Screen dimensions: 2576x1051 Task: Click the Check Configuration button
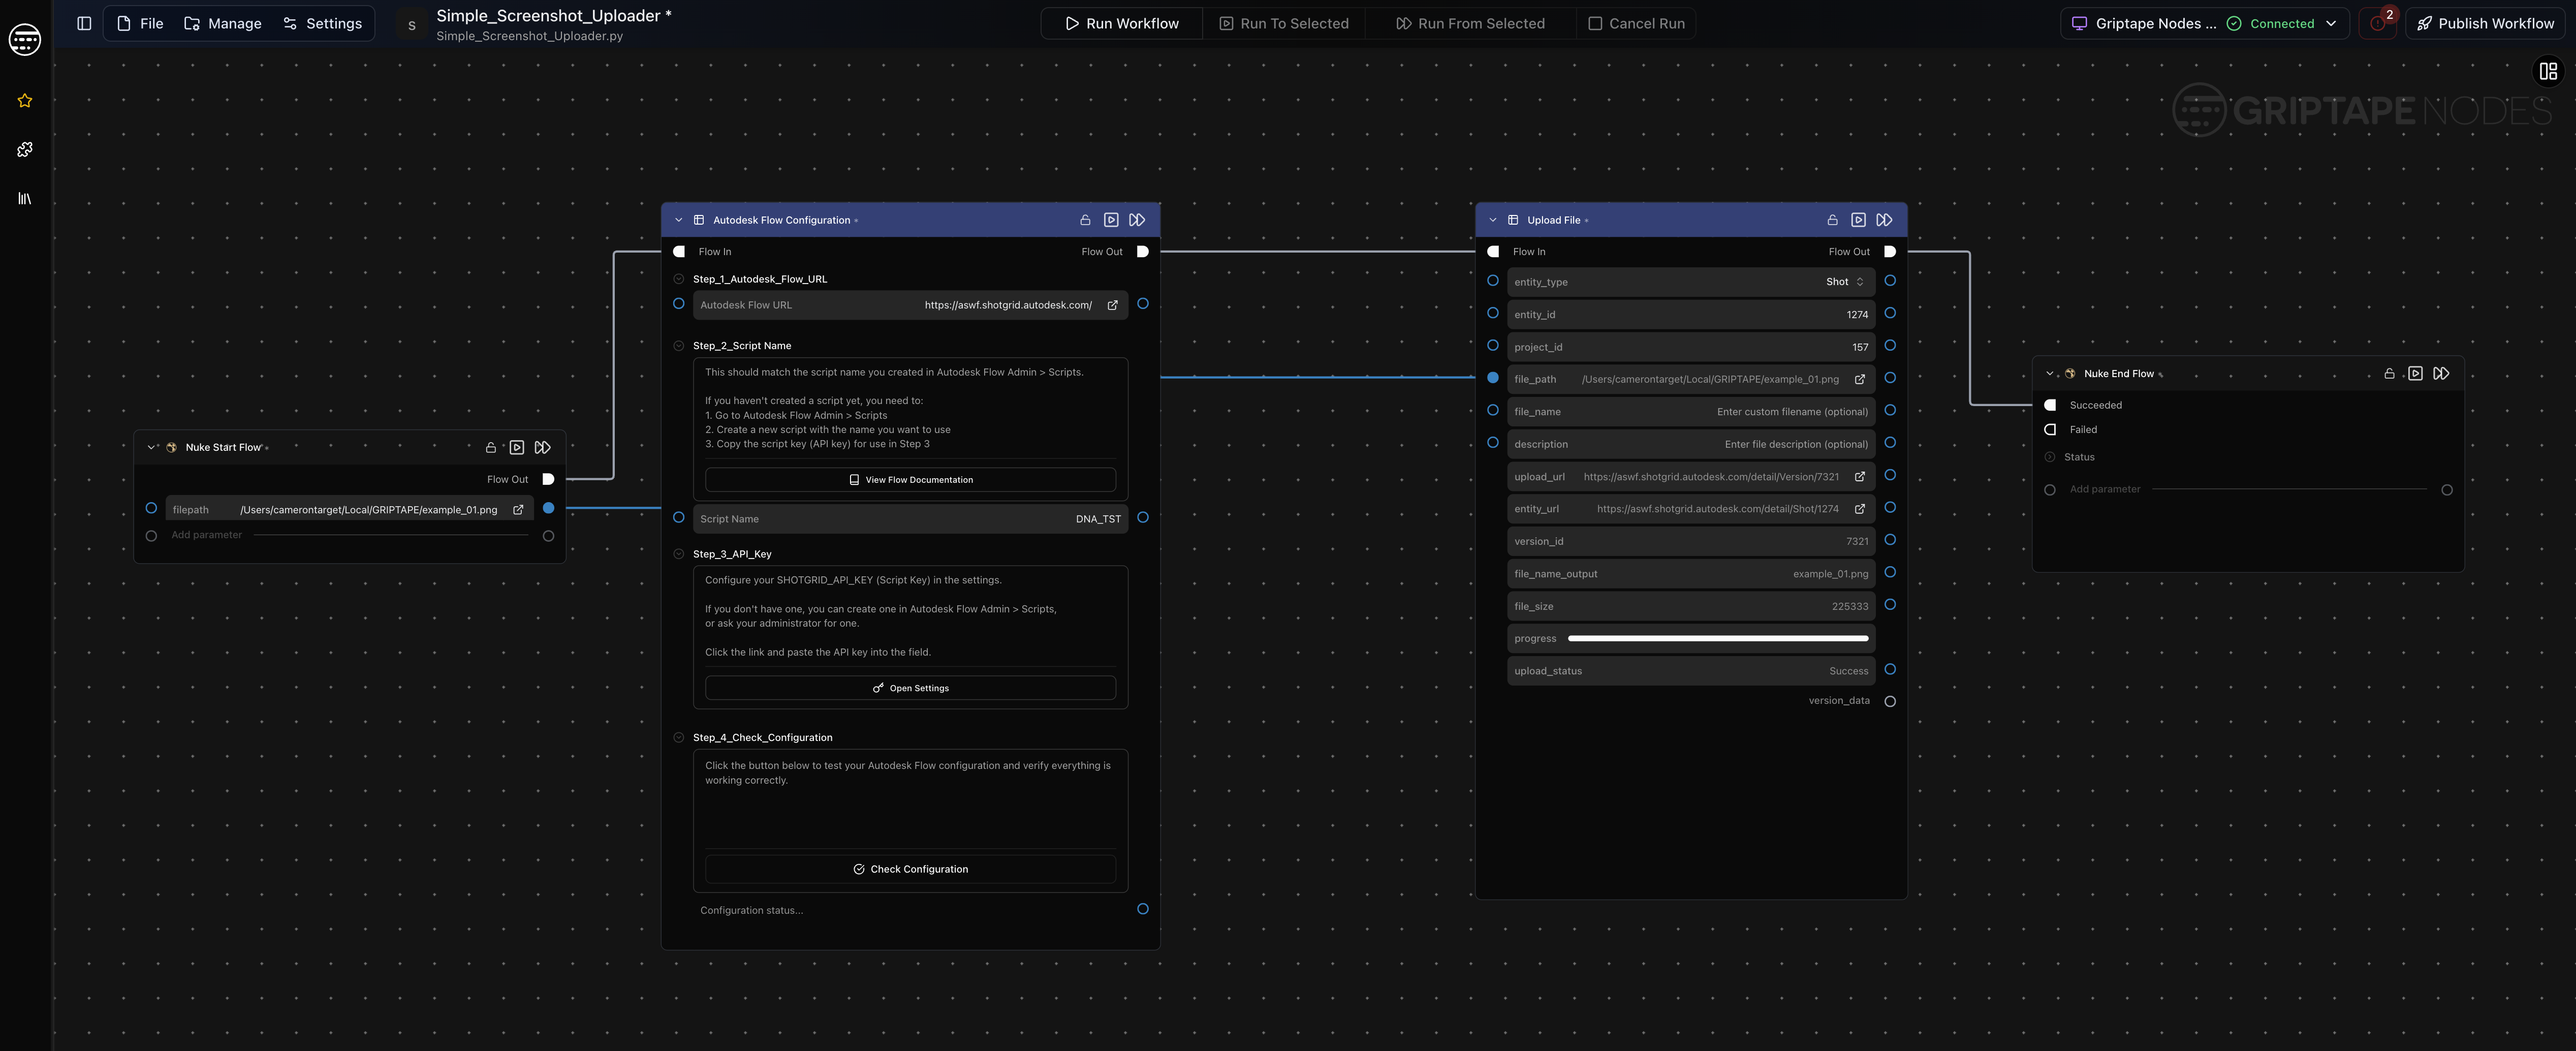(910, 869)
